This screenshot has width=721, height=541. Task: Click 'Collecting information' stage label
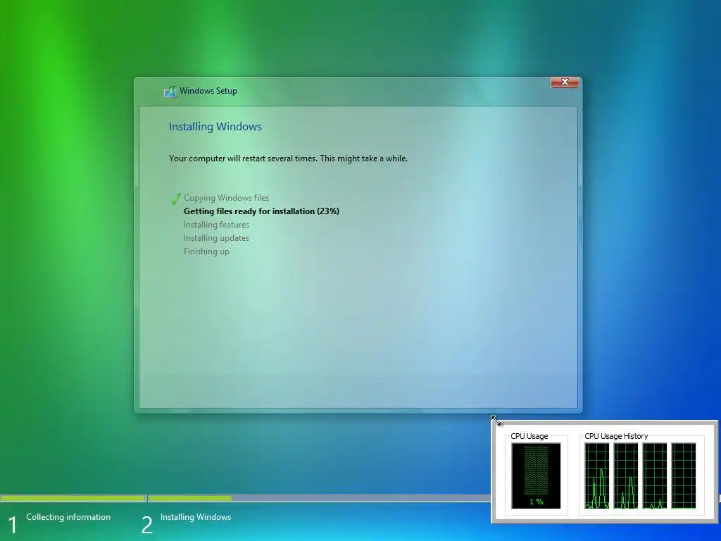(x=68, y=517)
